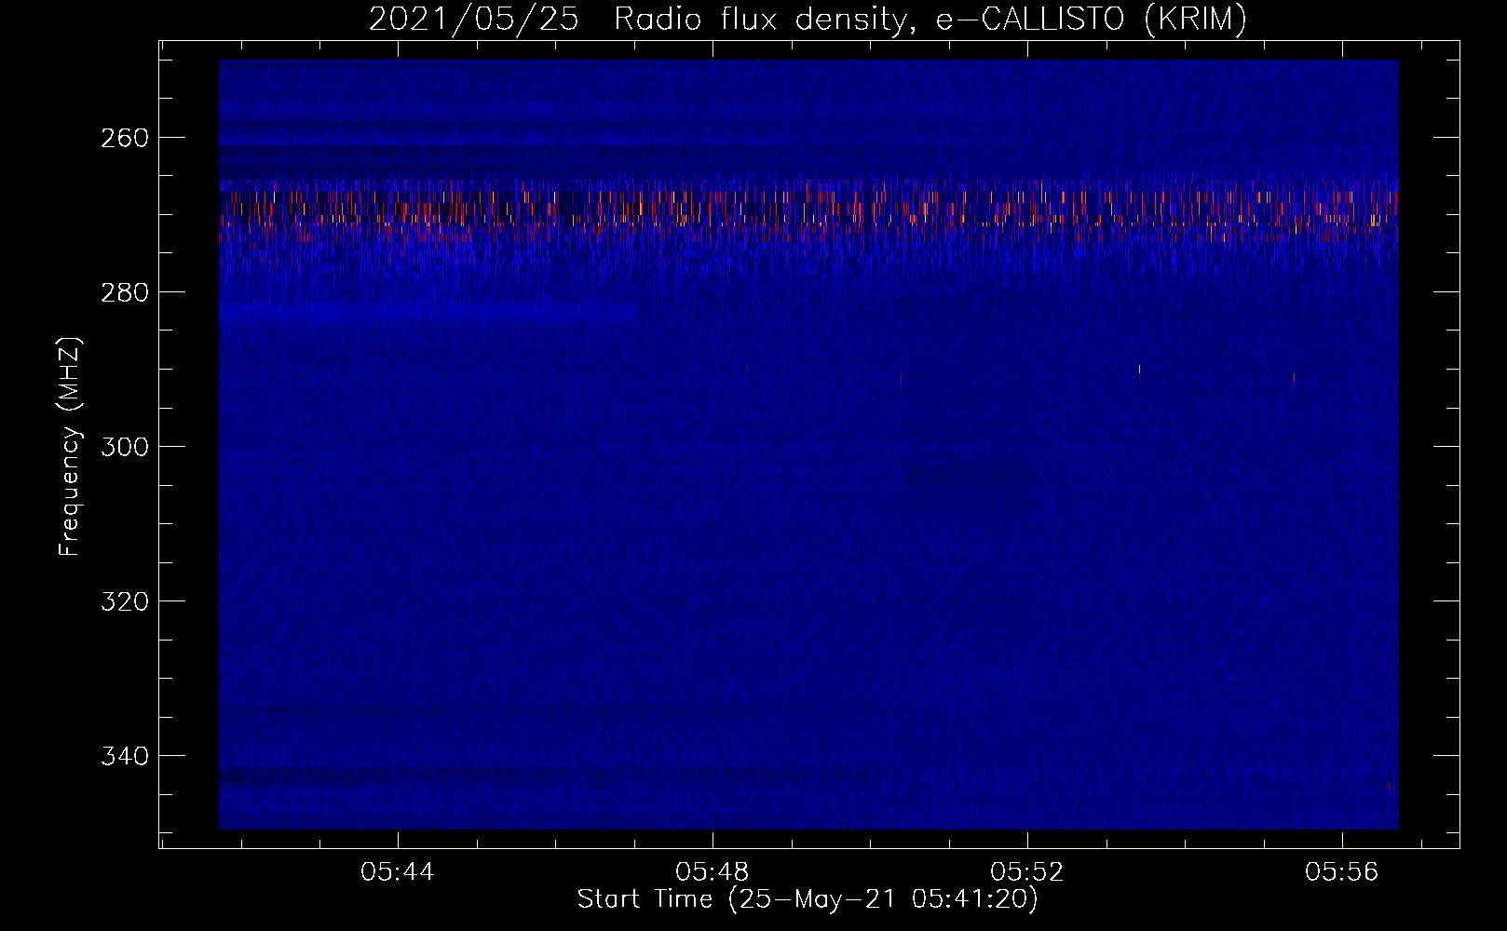The image size is (1507, 931).
Task: Click the lighter blue band near 282 MHz
Action: (x=428, y=311)
